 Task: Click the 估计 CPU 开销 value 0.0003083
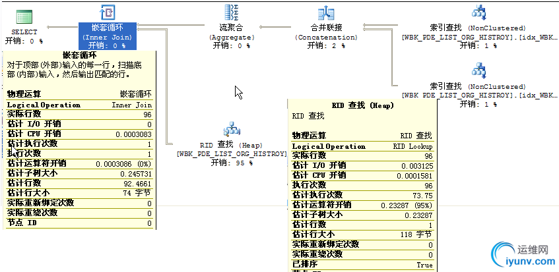134,134
